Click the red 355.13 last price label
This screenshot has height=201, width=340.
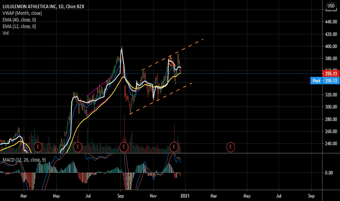point(331,74)
